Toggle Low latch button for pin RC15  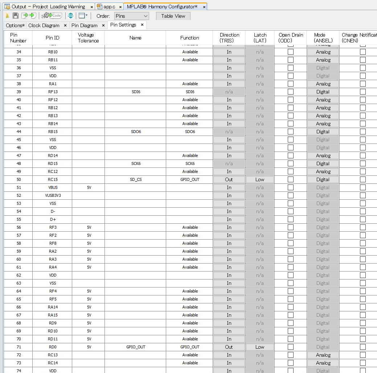click(260, 179)
